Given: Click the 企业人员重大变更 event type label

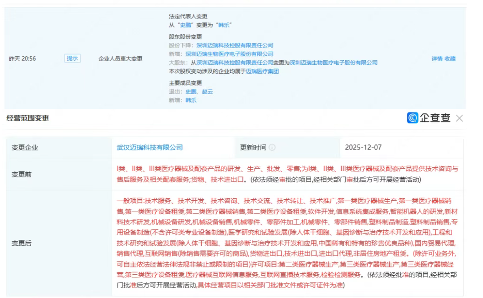Looking at the screenshot, I should pyautogui.click(x=120, y=59).
